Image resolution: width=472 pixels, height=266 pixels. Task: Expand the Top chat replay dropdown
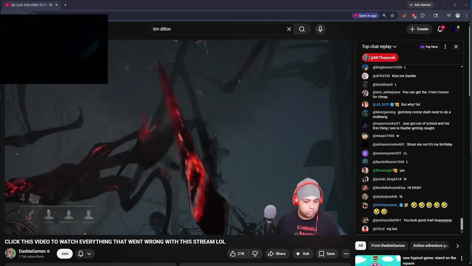pos(379,47)
